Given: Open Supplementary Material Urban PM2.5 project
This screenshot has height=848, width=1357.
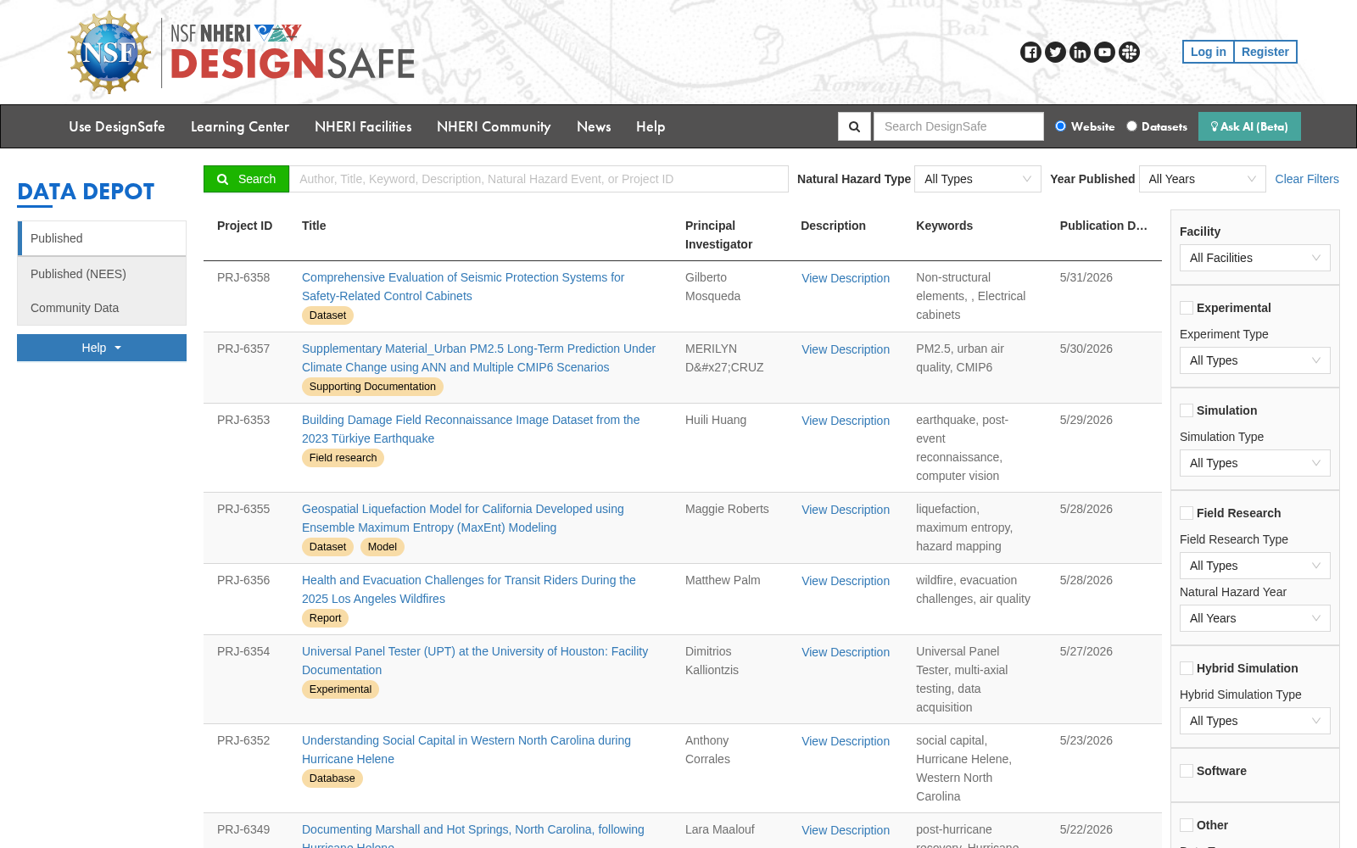Looking at the screenshot, I should pyautogui.click(x=478, y=358).
